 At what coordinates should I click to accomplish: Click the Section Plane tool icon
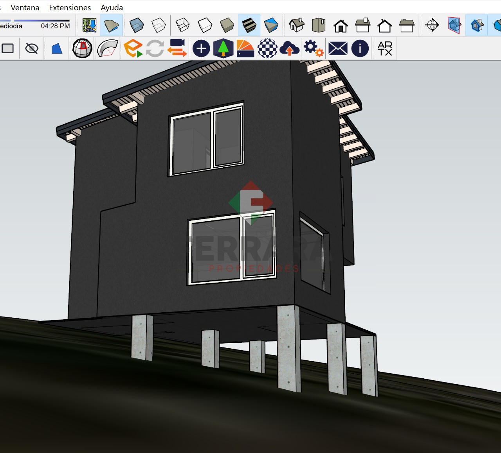[x=432, y=25]
